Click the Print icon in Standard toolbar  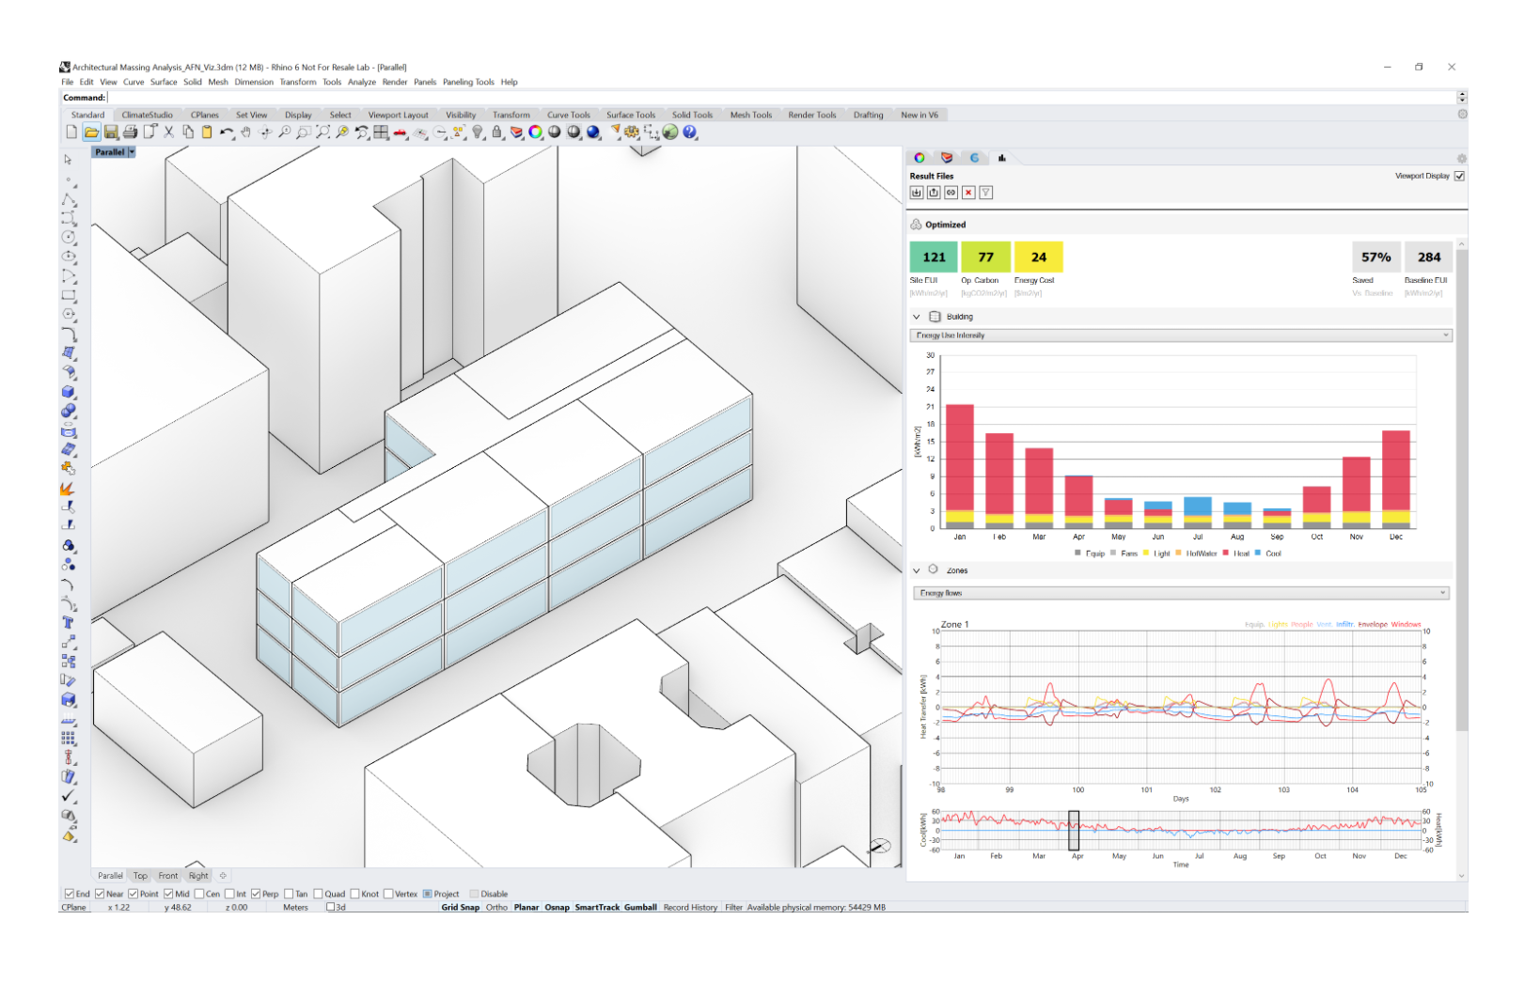pyautogui.click(x=130, y=133)
